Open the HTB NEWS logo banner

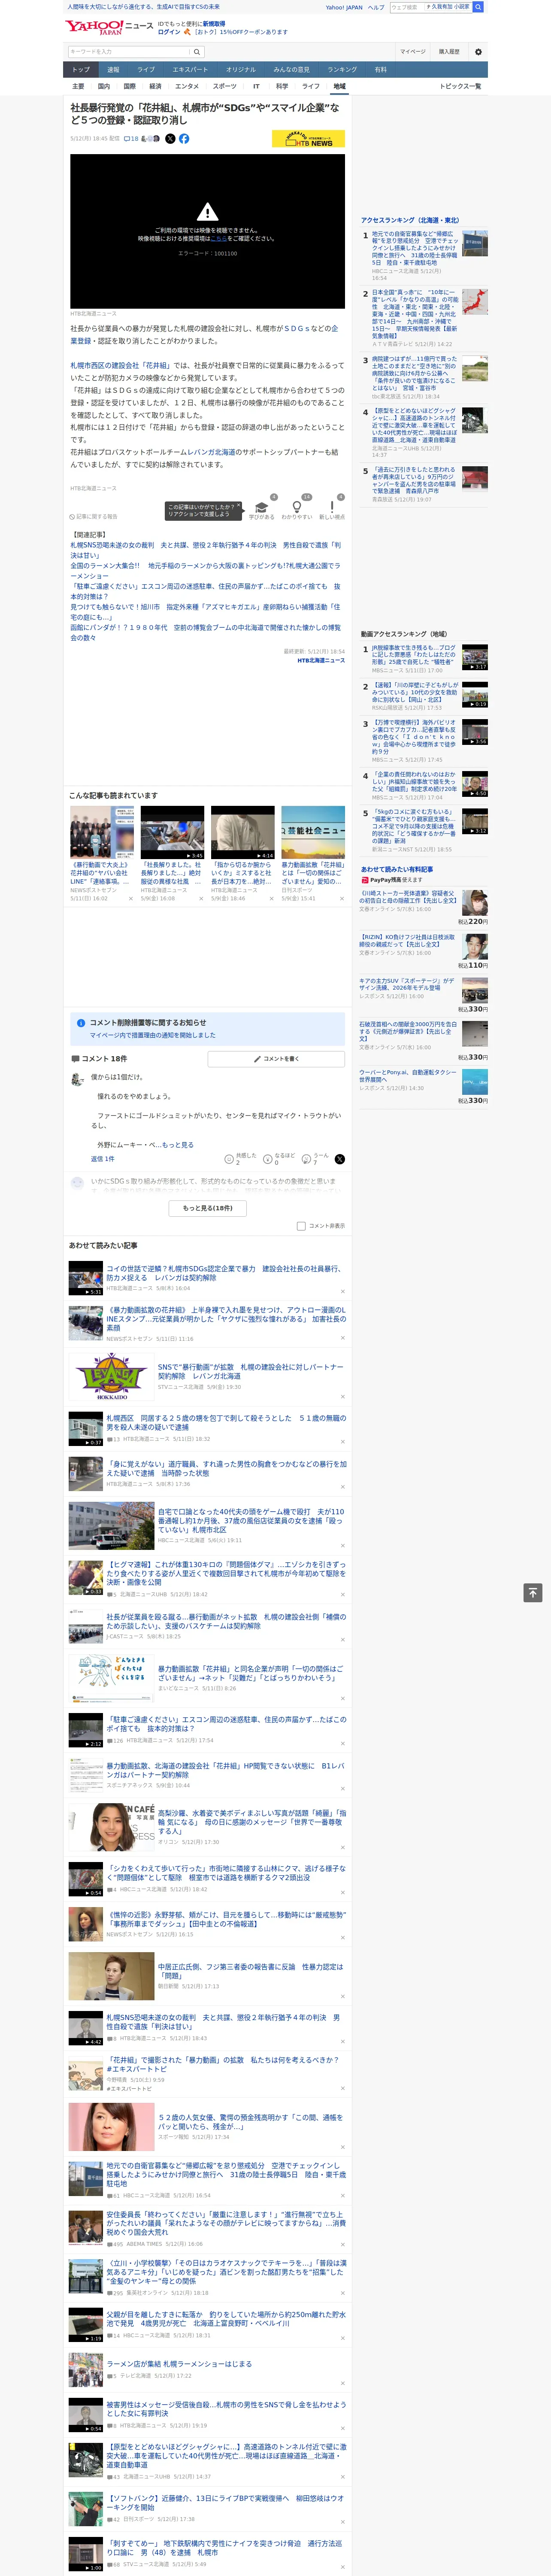(x=308, y=139)
